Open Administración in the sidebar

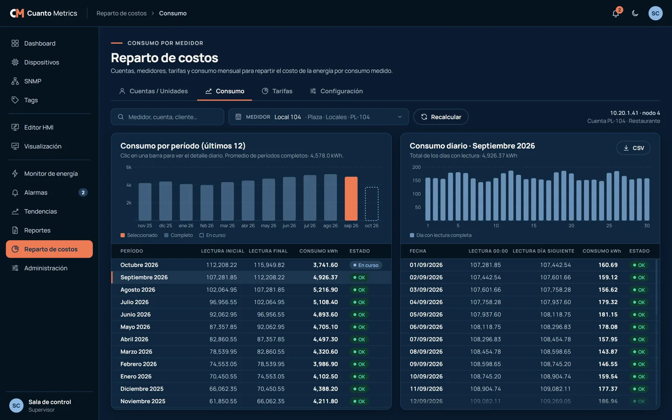[49, 268]
